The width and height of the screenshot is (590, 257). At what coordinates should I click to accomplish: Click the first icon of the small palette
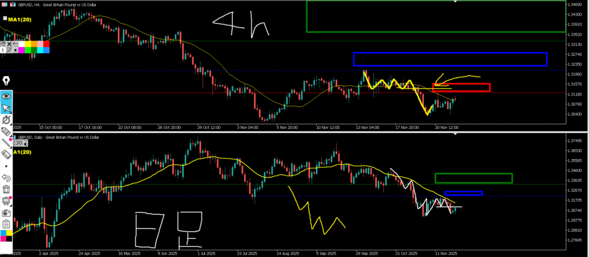click(x=3, y=44)
